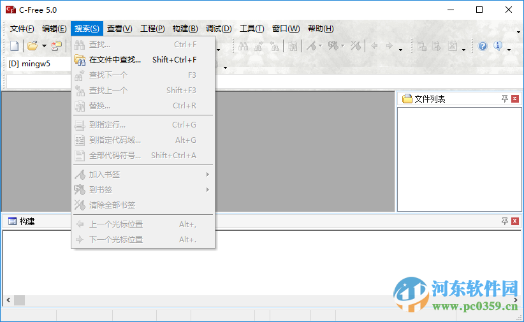Click left arrow of build panel scrollbar
Image resolution: width=524 pixels, height=322 pixels.
click(x=8, y=300)
